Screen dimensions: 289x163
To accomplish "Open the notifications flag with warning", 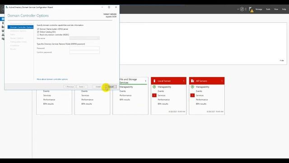I will click(251, 10).
